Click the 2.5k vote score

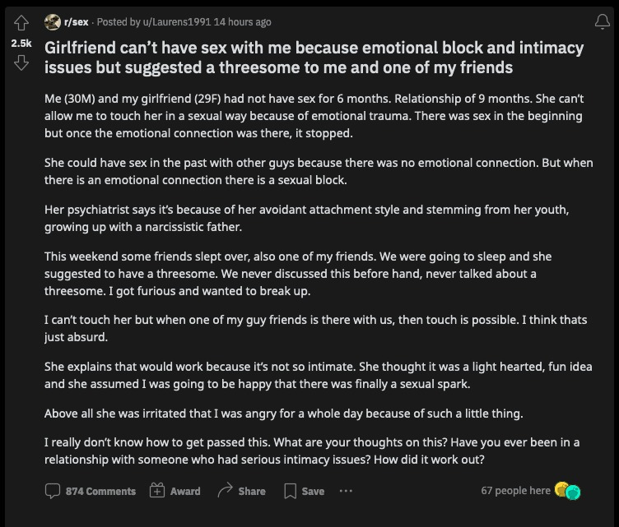[21, 42]
